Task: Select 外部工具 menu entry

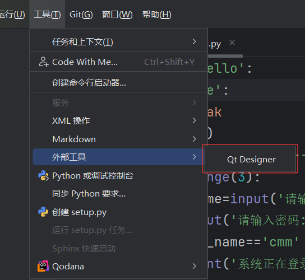Action: coord(118,157)
